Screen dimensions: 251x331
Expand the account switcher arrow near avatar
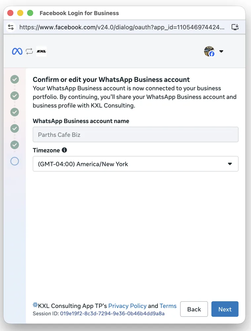click(221, 51)
